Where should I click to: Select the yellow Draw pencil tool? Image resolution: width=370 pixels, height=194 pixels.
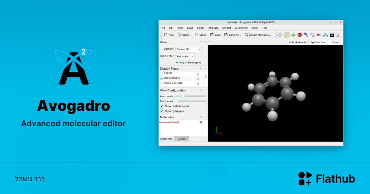(x=286, y=34)
